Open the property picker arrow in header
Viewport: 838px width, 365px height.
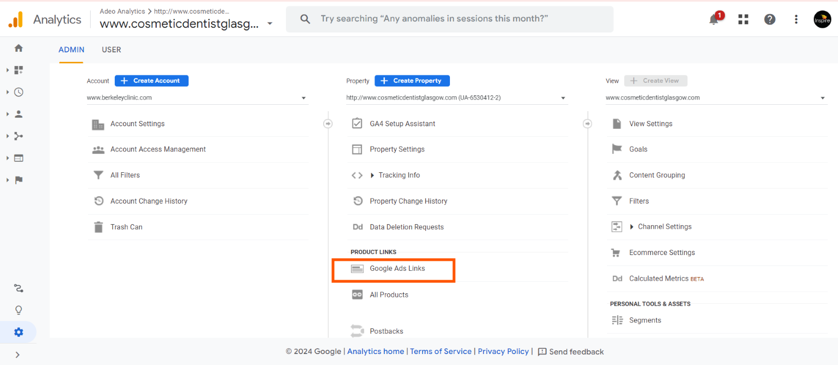[270, 24]
